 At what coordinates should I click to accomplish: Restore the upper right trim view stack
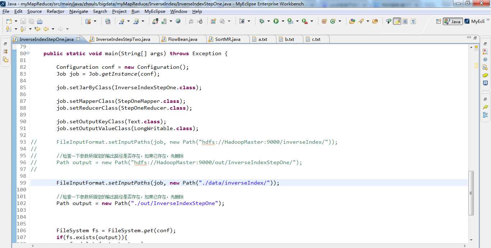(485, 44)
